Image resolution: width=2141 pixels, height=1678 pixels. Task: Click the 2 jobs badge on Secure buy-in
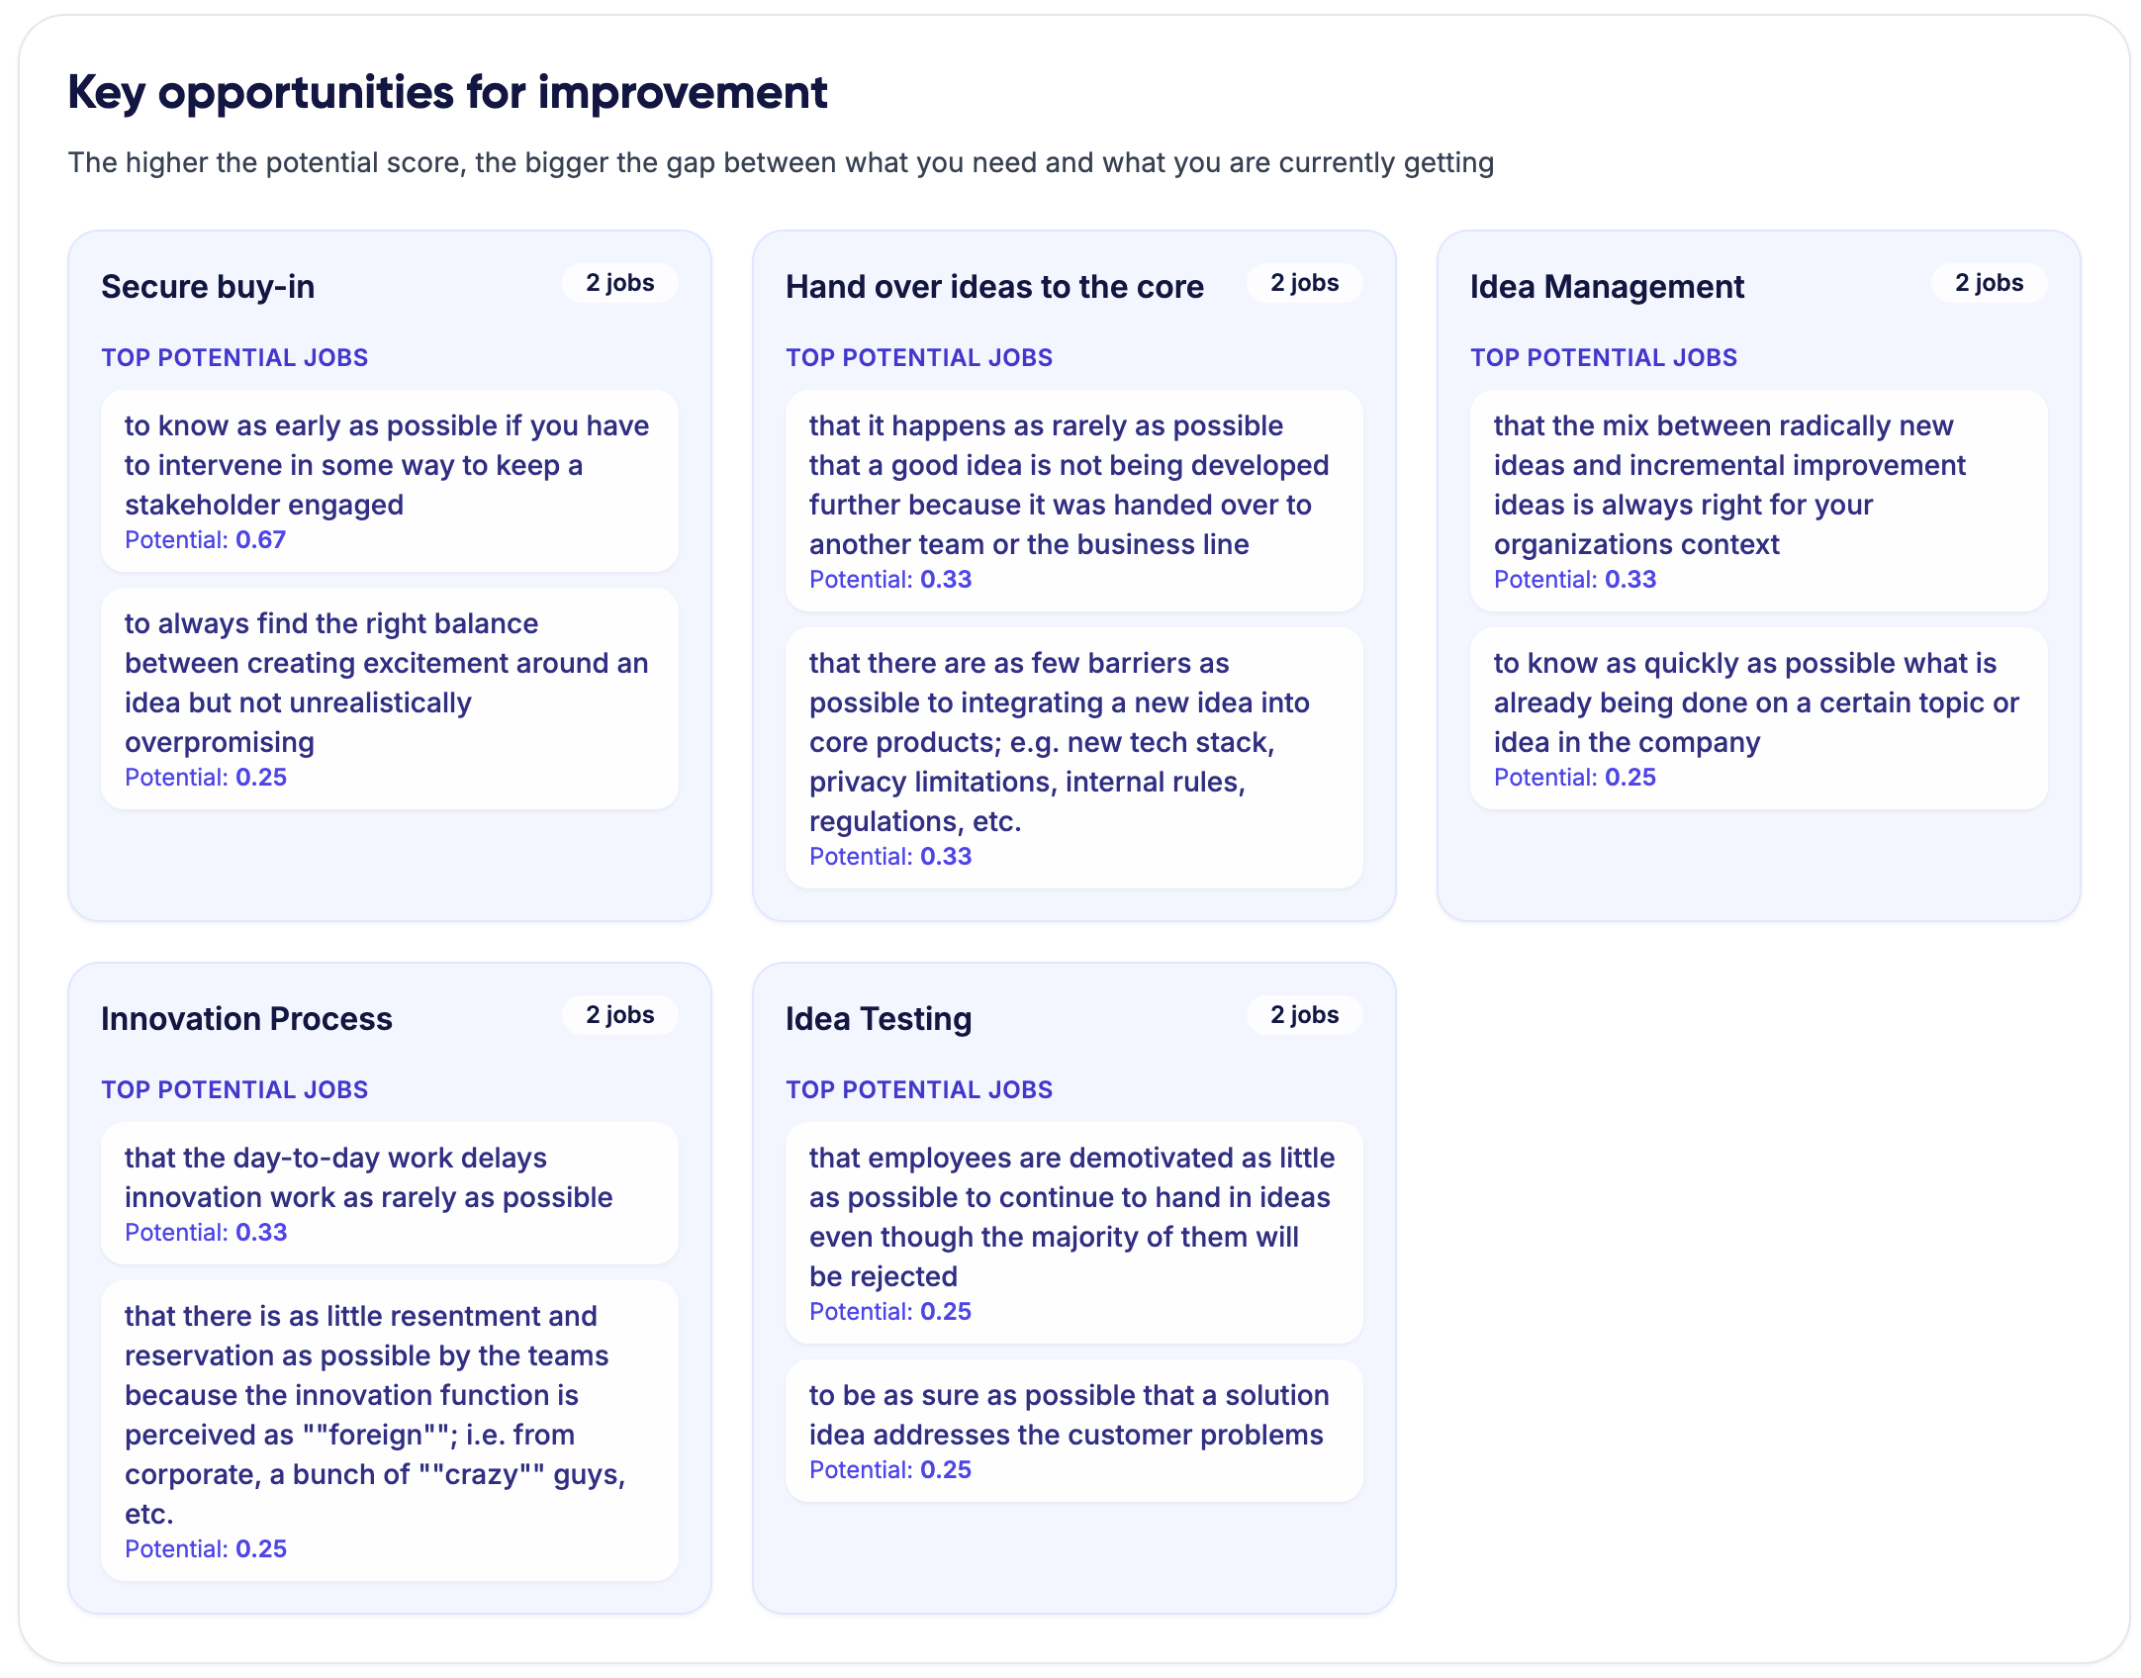619,283
